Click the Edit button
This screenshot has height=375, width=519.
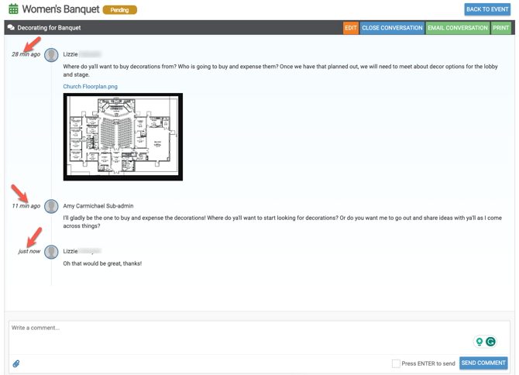(350, 28)
